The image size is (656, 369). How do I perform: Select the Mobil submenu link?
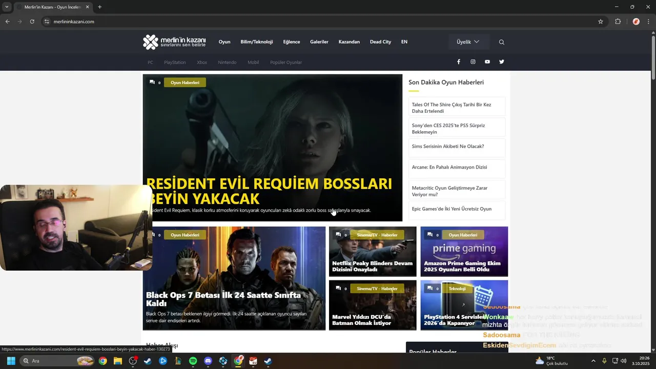point(253,63)
